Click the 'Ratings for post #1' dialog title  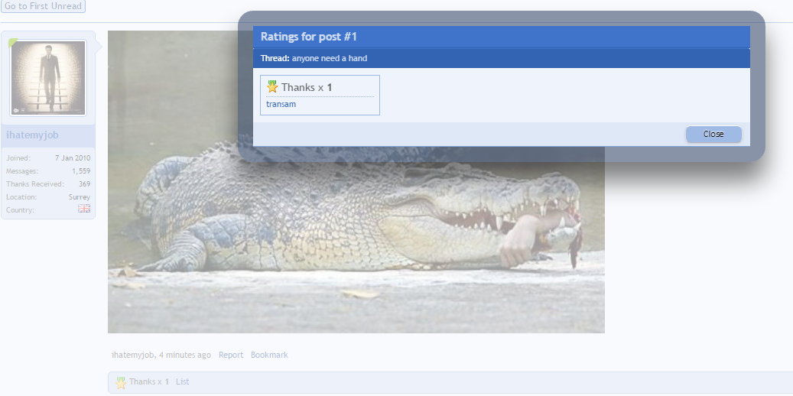click(x=309, y=37)
